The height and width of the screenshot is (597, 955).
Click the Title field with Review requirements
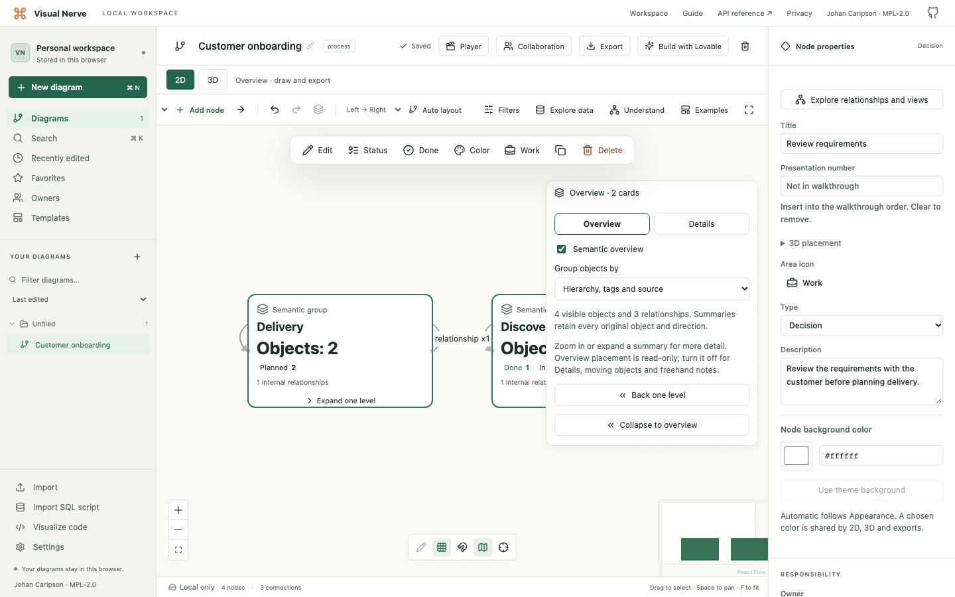pyautogui.click(x=861, y=143)
